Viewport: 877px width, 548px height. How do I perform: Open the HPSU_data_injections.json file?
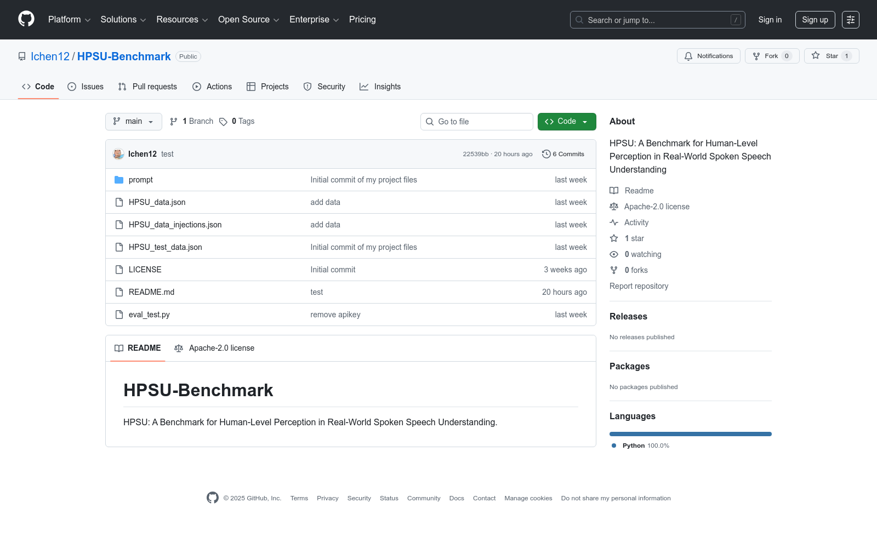click(x=175, y=225)
